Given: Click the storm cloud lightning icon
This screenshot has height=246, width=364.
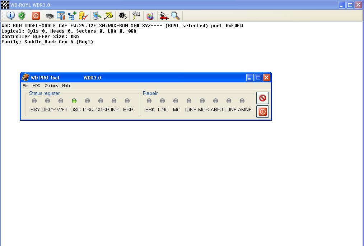Looking at the screenshot, I should (x=136, y=16).
